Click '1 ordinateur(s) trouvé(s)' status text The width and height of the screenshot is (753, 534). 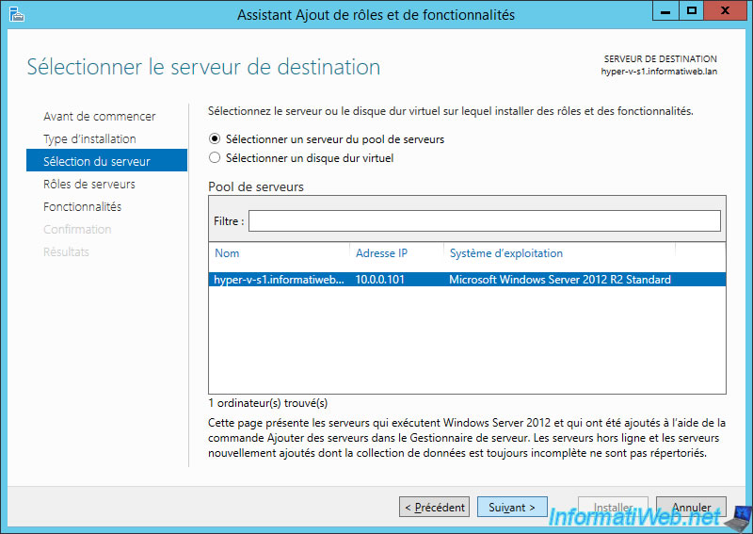(268, 403)
